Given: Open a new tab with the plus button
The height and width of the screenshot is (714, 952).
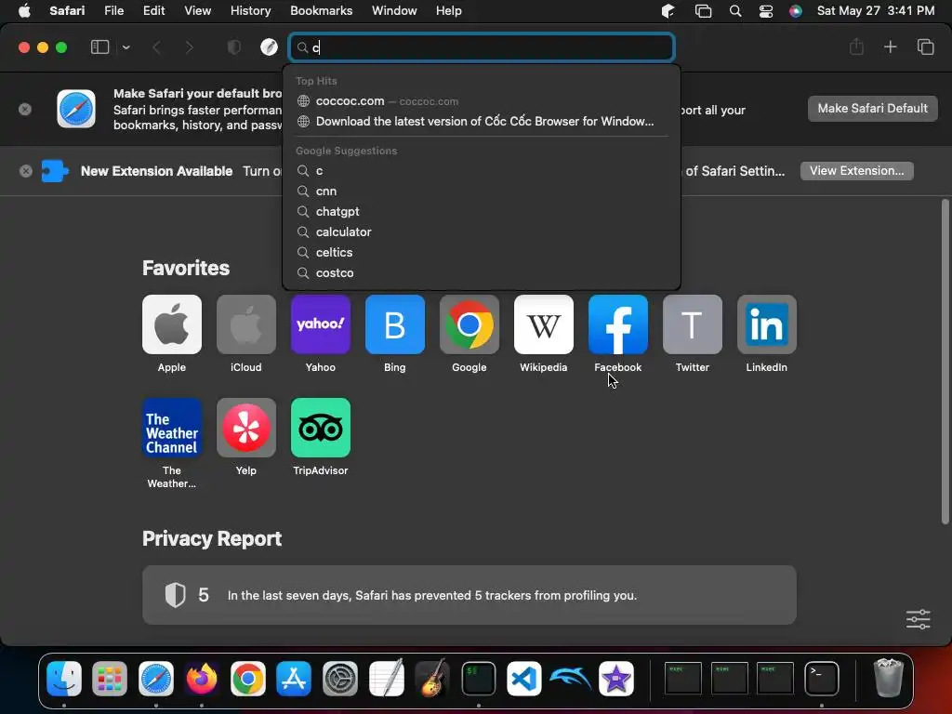Looking at the screenshot, I should pos(890,46).
